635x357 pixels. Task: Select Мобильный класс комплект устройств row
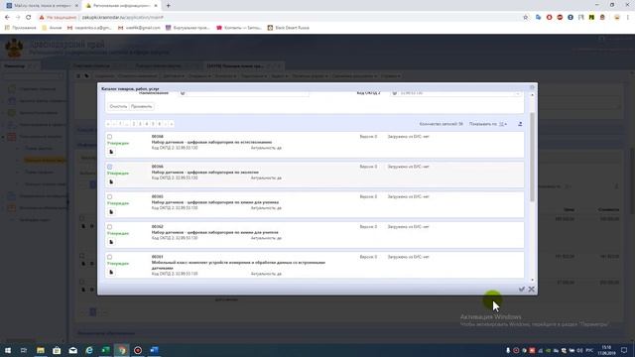[x=315, y=265]
